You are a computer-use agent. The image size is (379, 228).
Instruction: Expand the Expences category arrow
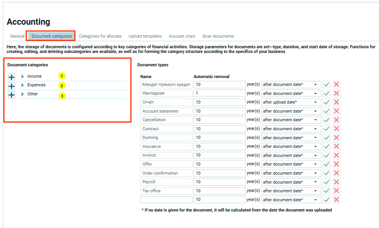(23, 85)
